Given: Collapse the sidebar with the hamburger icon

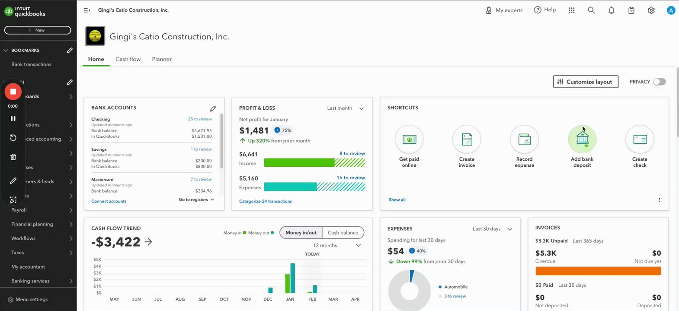Looking at the screenshot, I should coord(86,10).
